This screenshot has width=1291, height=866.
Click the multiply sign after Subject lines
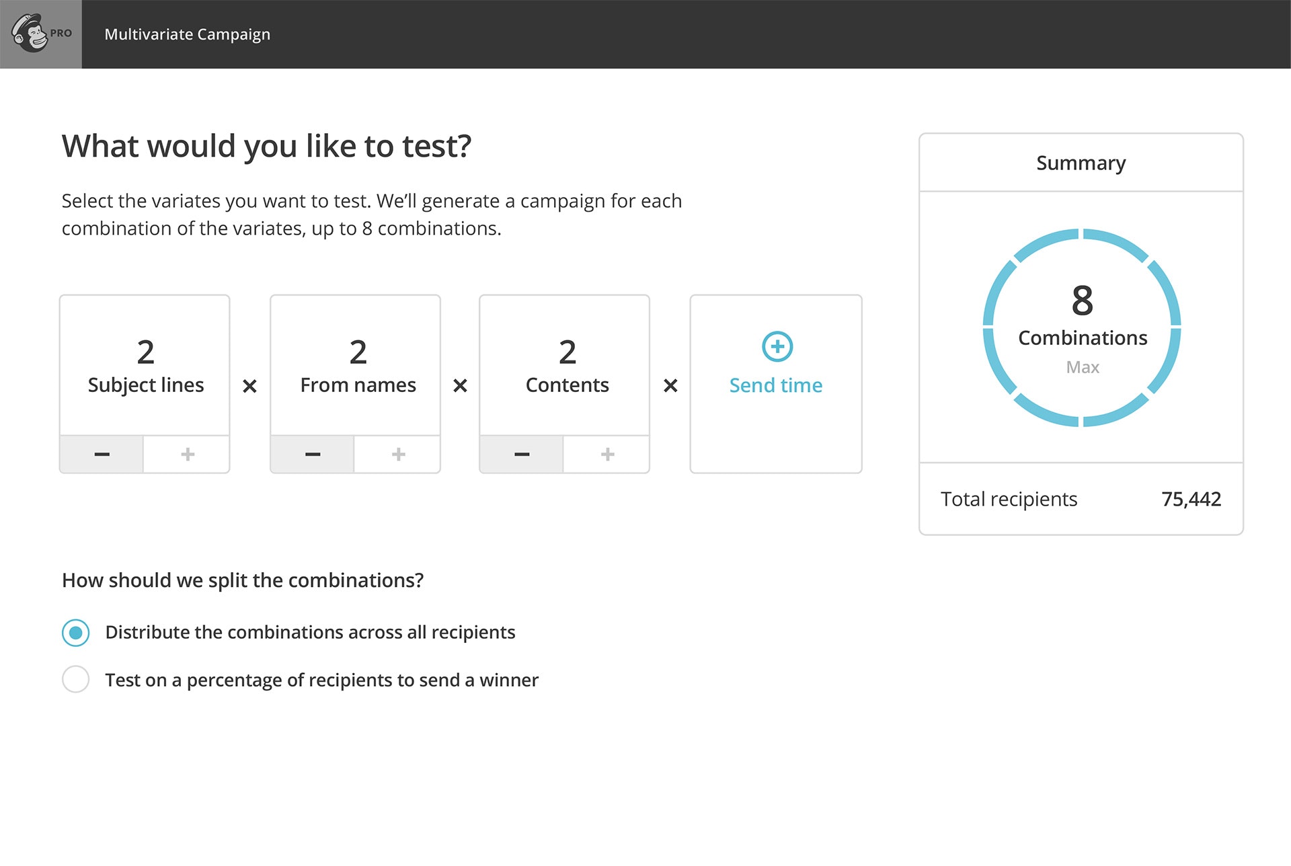[249, 386]
